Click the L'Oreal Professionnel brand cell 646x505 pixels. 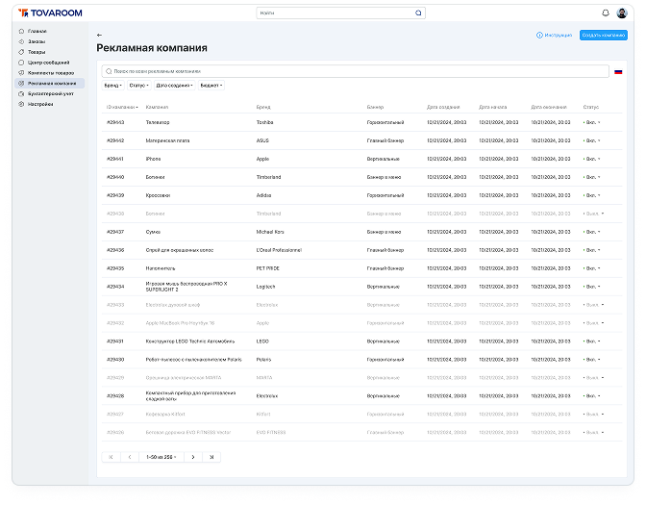coord(279,250)
